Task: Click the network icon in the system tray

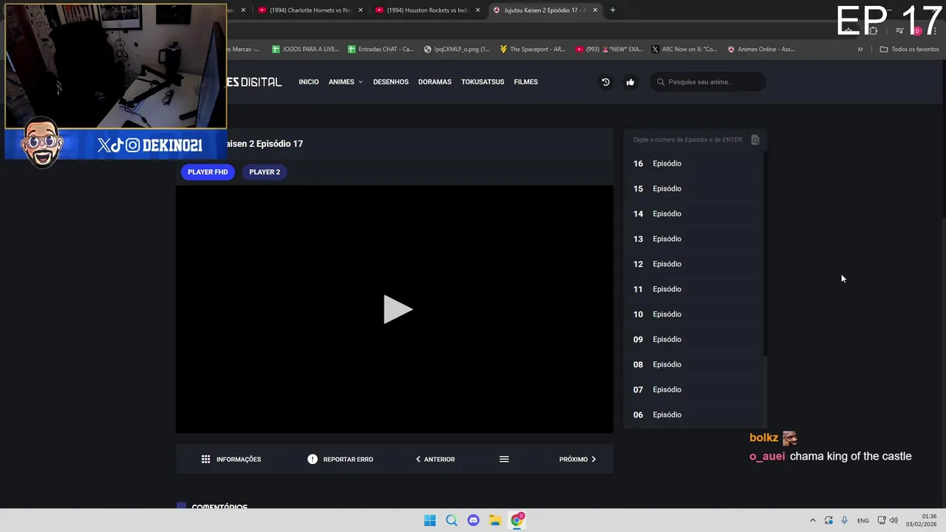Action: coord(882,520)
